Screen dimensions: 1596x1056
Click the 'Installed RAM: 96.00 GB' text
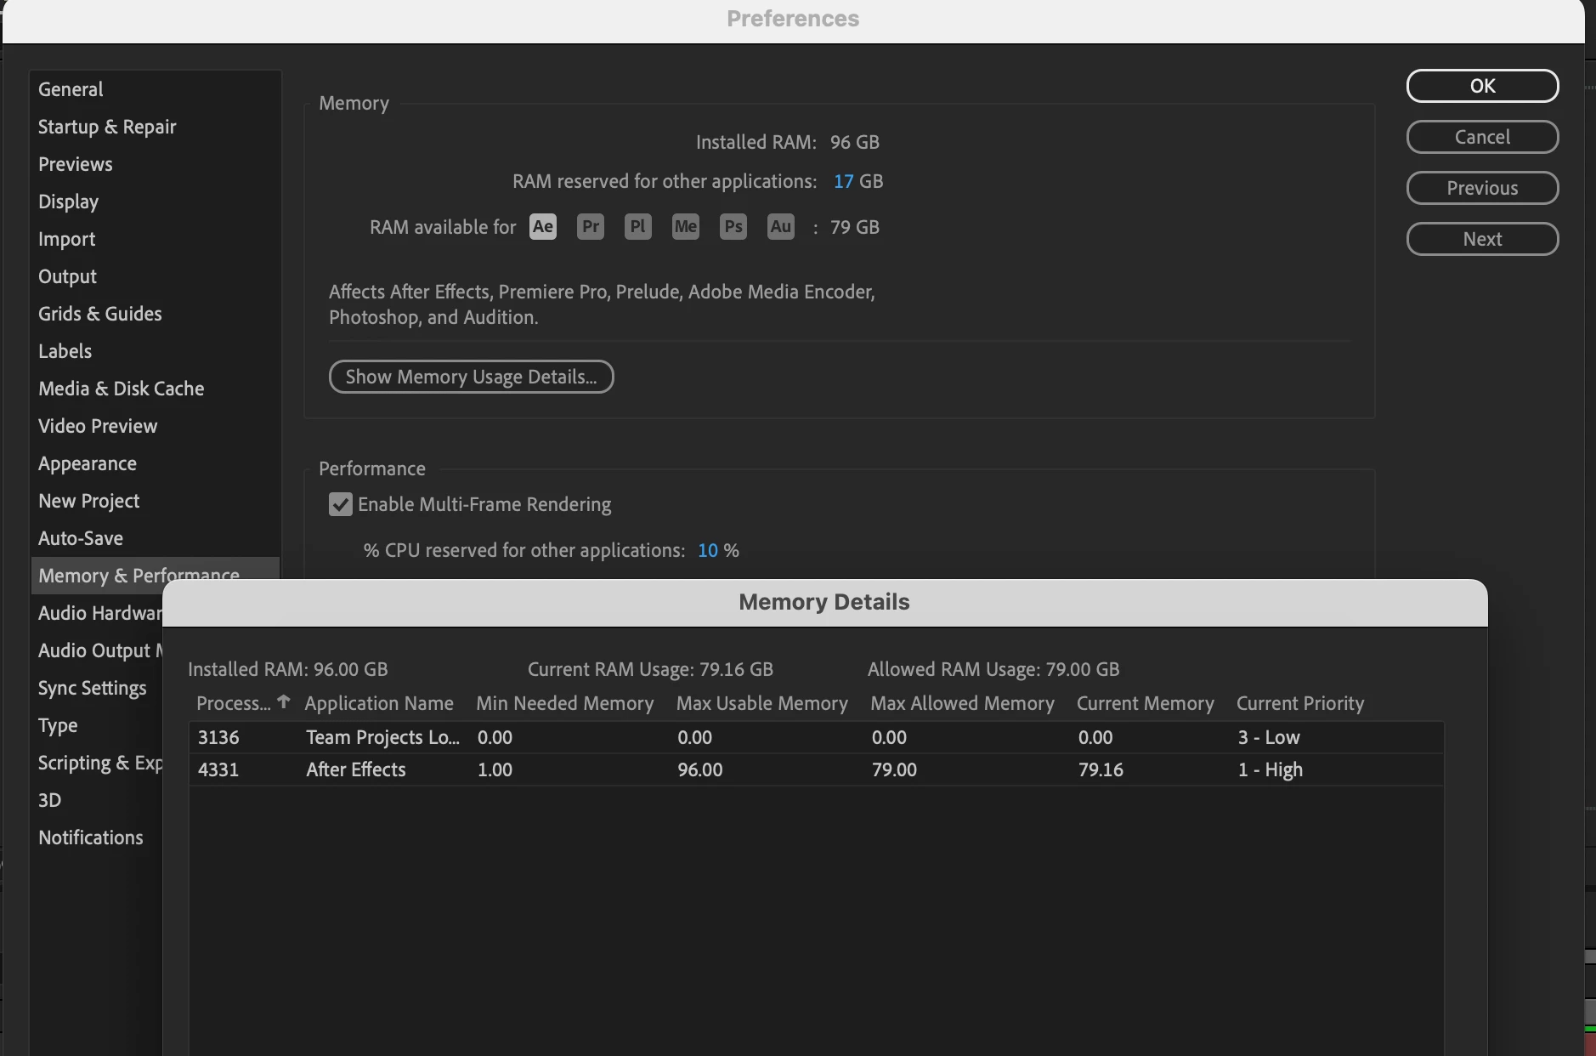click(x=287, y=669)
